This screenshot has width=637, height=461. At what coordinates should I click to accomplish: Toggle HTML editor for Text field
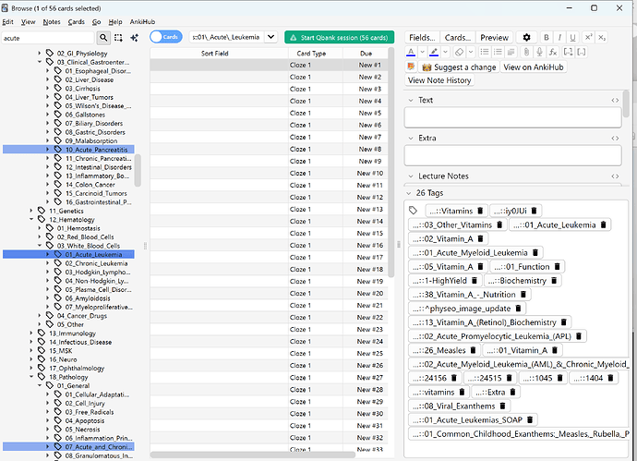pyautogui.click(x=615, y=100)
